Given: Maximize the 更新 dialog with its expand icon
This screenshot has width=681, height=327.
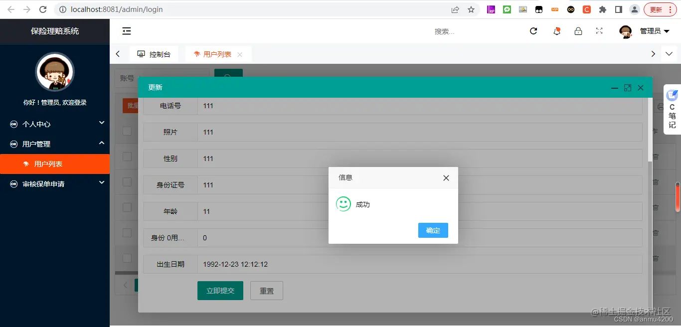Looking at the screenshot, I should click(627, 87).
